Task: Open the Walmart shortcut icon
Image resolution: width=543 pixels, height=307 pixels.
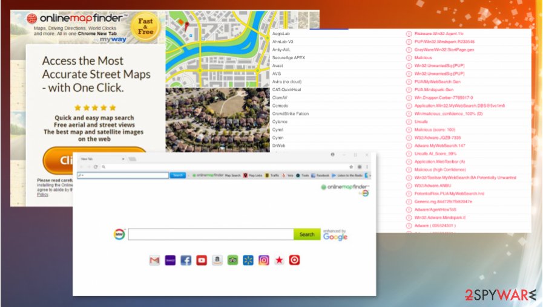Action: [x=248, y=260]
